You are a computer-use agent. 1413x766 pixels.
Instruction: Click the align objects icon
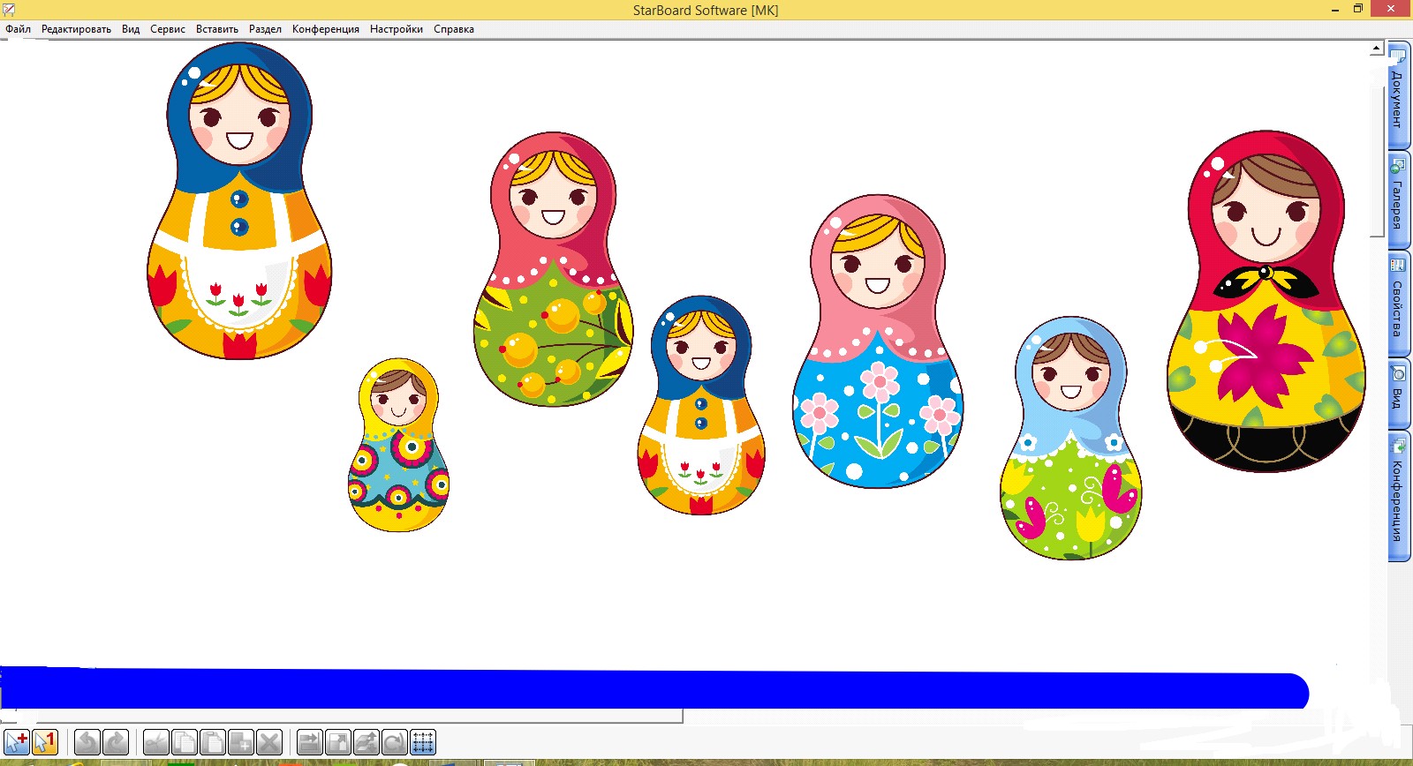pyautogui.click(x=310, y=742)
